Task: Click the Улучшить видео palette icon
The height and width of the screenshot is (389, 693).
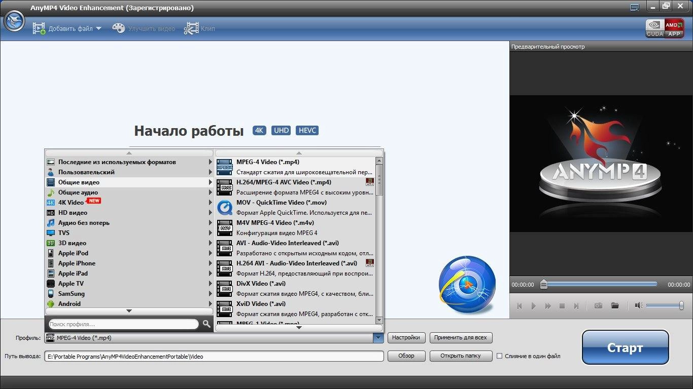Action: tap(118, 28)
